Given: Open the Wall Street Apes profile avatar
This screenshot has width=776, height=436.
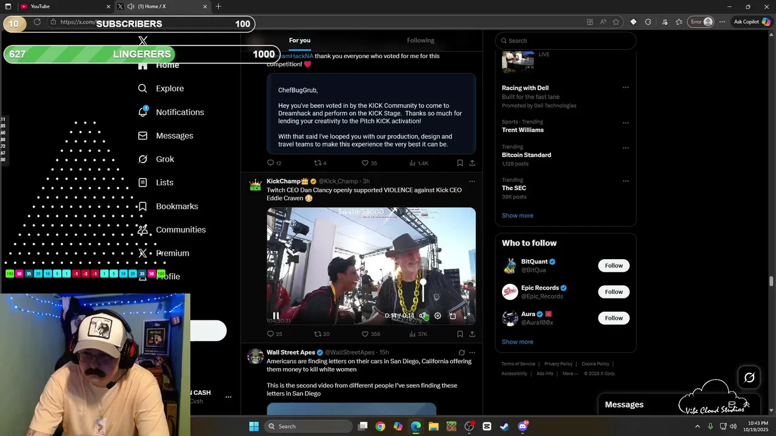Looking at the screenshot, I should coord(255,356).
